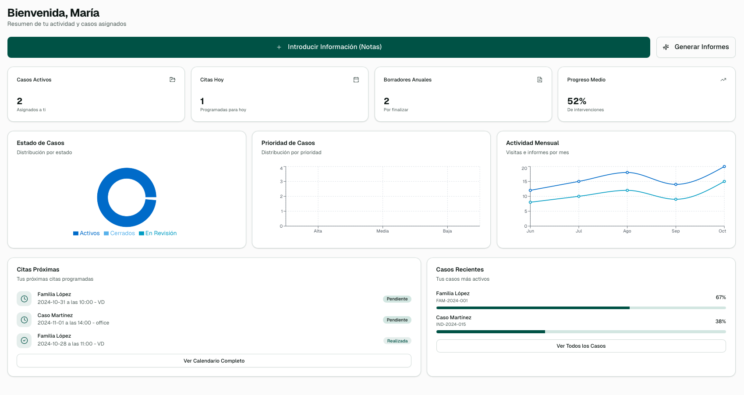Click the Realizada status badge
The width and height of the screenshot is (744, 395).
coord(397,340)
